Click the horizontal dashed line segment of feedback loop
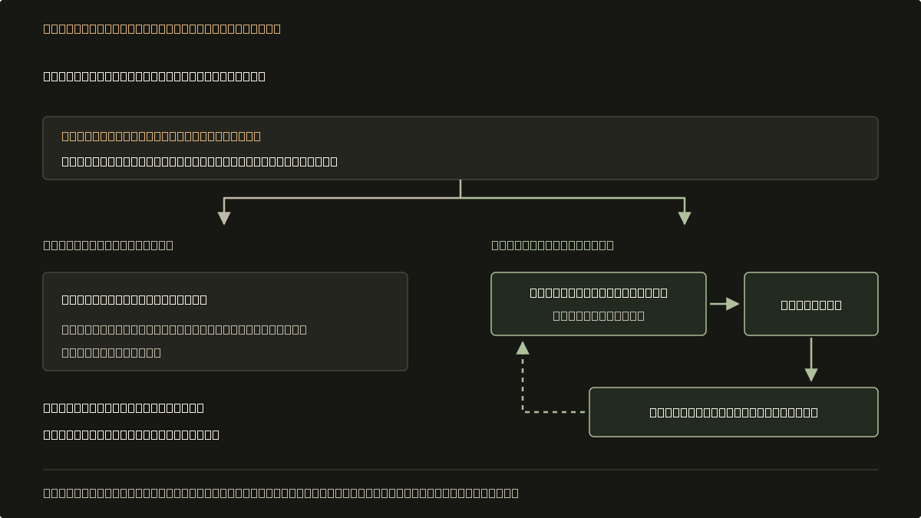Screen dimensions: 921x518 point(554,412)
